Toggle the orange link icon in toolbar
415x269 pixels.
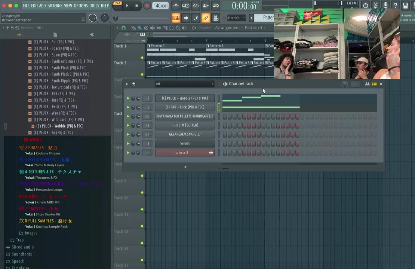(x=206, y=18)
